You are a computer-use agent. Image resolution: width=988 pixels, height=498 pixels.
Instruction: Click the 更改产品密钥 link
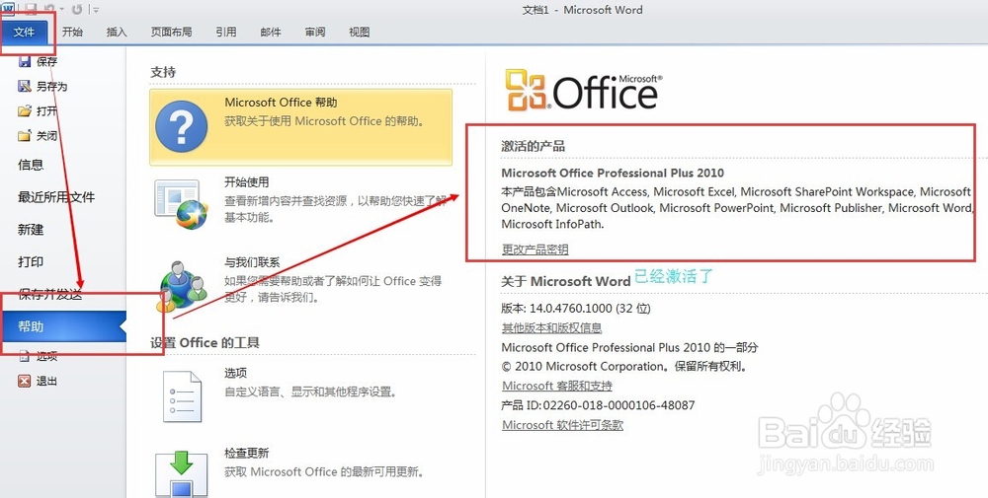[535, 249]
